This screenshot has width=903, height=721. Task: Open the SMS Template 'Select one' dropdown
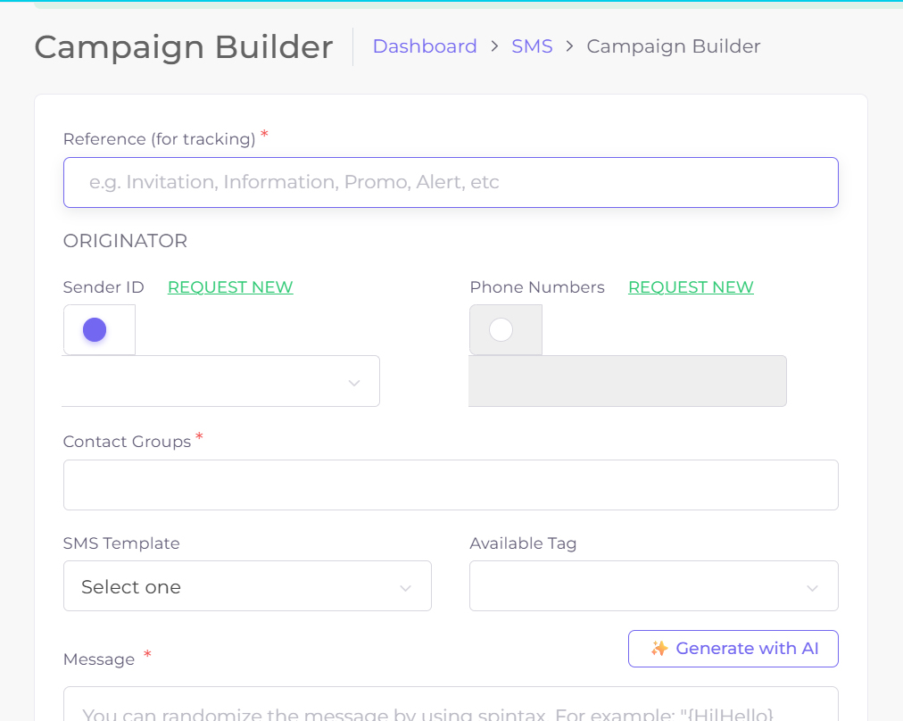coord(247,586)
